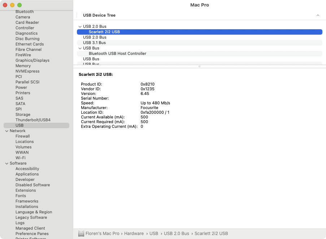Collapse the first USB 2.0 Bus tree
326x239 pixels.
[80, 27]
